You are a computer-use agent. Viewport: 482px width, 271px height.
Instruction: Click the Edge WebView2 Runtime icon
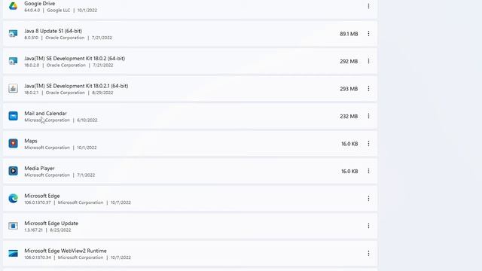tap(13, 253)
